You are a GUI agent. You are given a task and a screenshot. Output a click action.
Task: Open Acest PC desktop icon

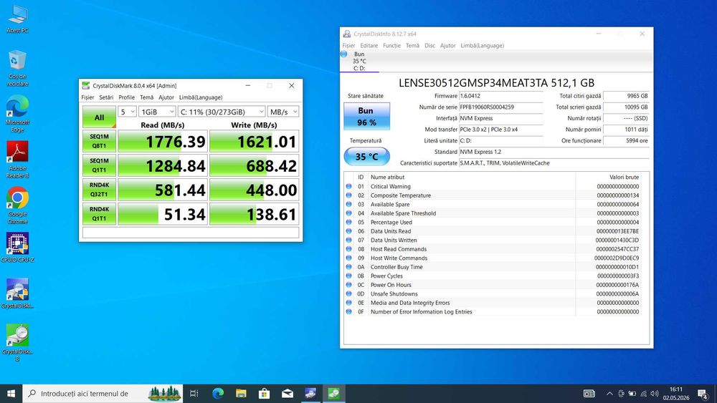[x=17, y=19]
